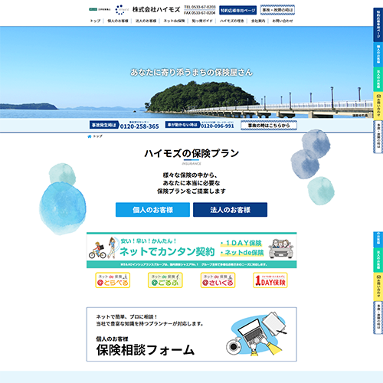Open ネットde保険 in the navigation menu
The height and width of the screenshot is (383, 383).
[x=174, y=21]
